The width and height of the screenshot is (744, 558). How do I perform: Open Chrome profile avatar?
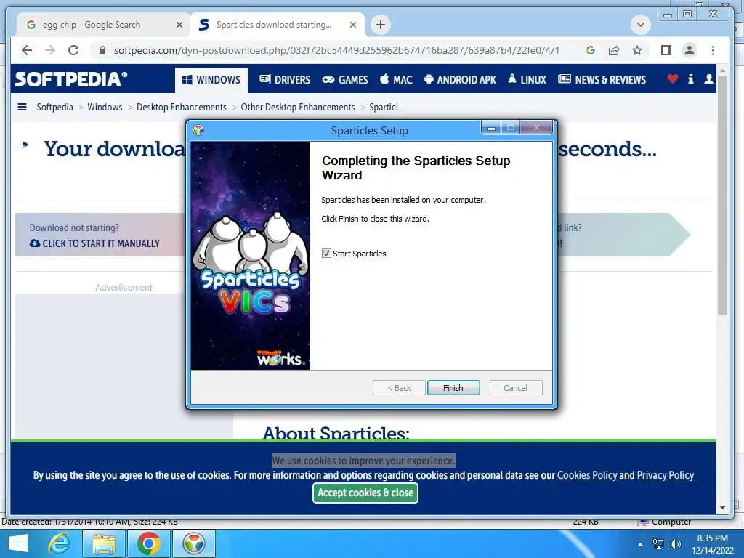[690, 50]
